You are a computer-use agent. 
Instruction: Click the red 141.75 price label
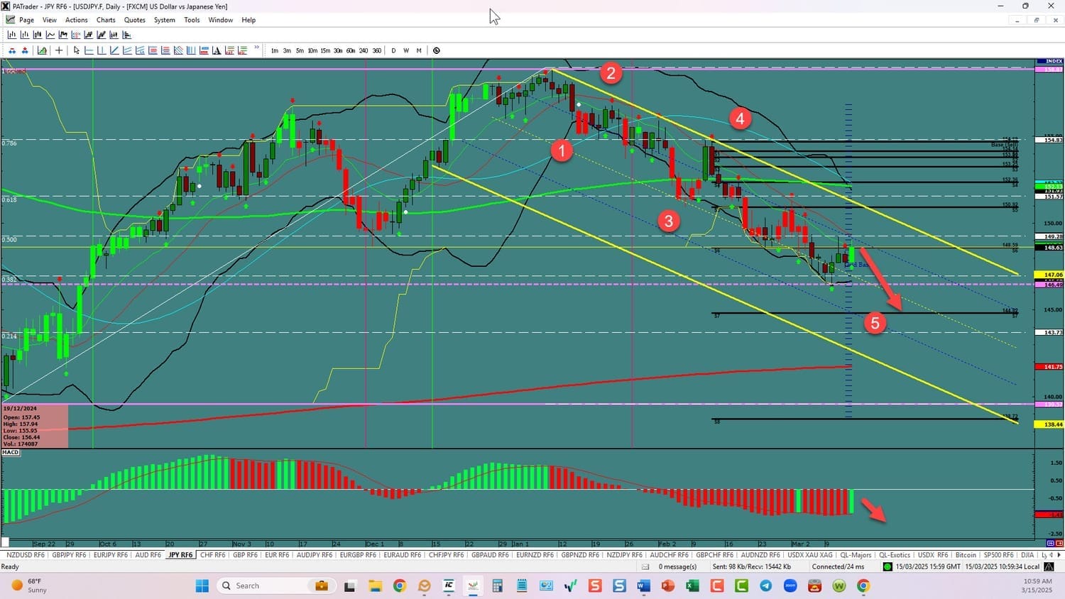1049,367
